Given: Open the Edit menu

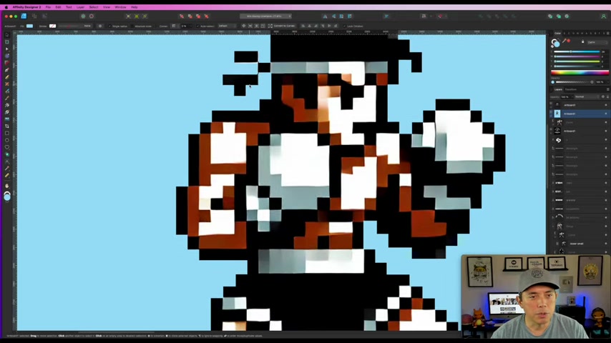Looking at the screenshot, I should [x=58, y=7].
